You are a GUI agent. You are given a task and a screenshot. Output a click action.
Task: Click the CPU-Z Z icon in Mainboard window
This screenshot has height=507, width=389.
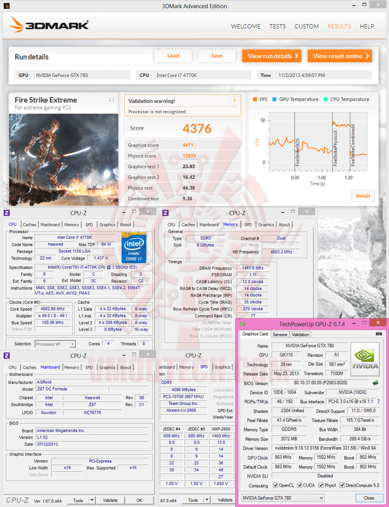point(6,356)
